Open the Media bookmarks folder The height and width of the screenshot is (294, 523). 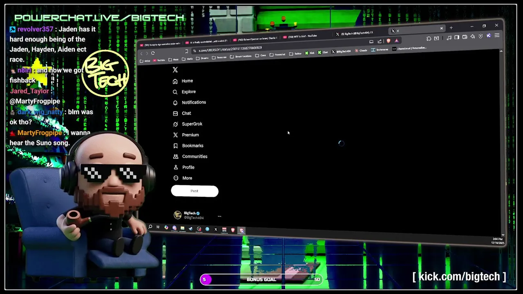[x=187, y=59]
